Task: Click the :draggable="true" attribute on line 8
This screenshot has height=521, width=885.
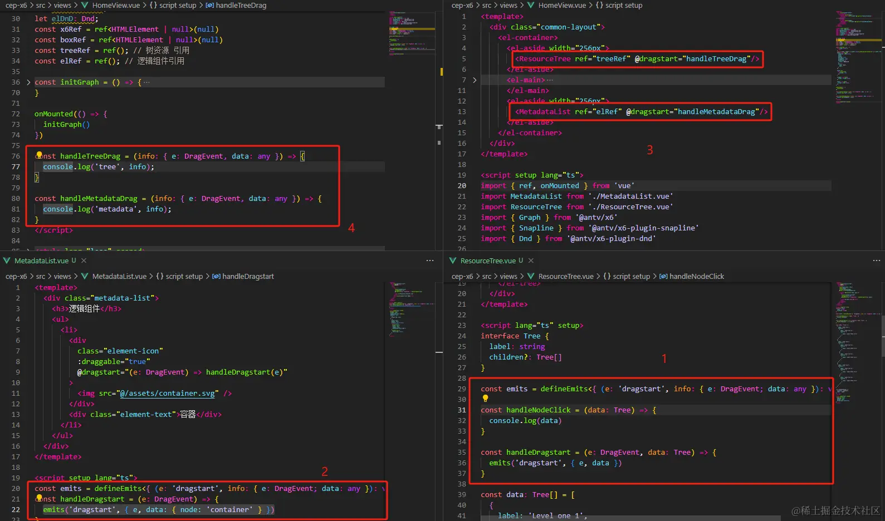Action: [x=114, y=362]
